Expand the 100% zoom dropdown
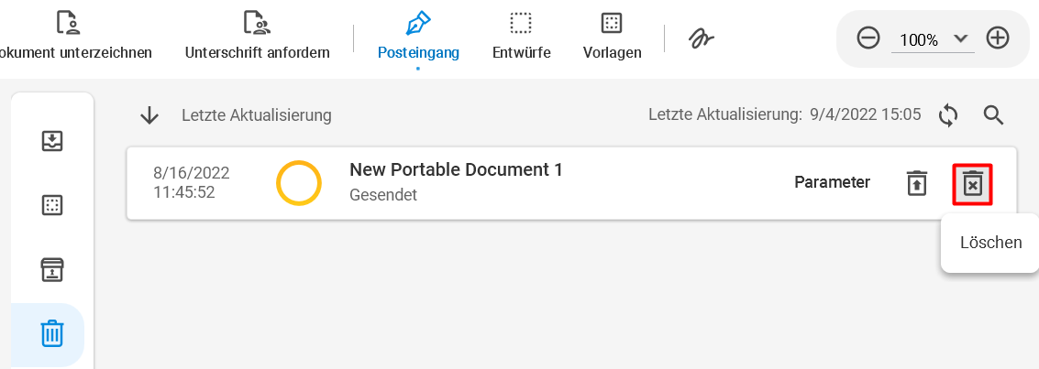1039x369 pixels. (x=960, y=38)
